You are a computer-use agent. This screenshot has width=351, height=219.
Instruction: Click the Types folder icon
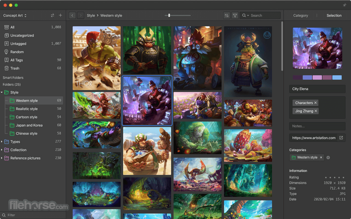[7, 142]
